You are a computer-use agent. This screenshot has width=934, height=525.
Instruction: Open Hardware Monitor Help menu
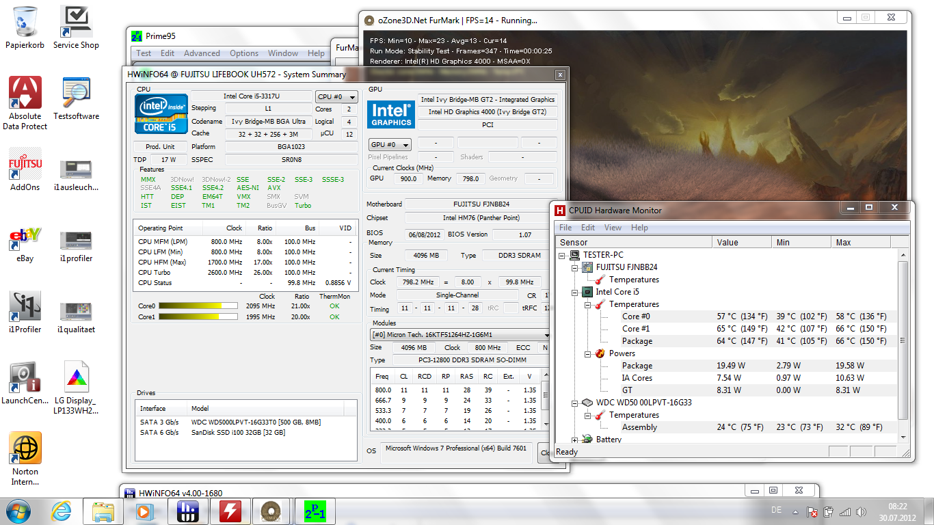tap(639, 228)
